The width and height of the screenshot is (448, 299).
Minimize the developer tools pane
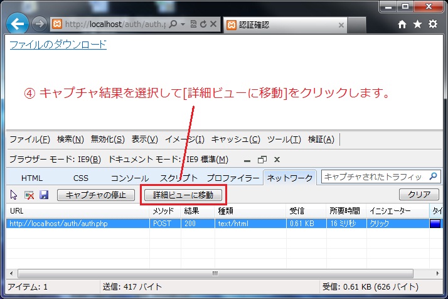[x=247, y=160]
